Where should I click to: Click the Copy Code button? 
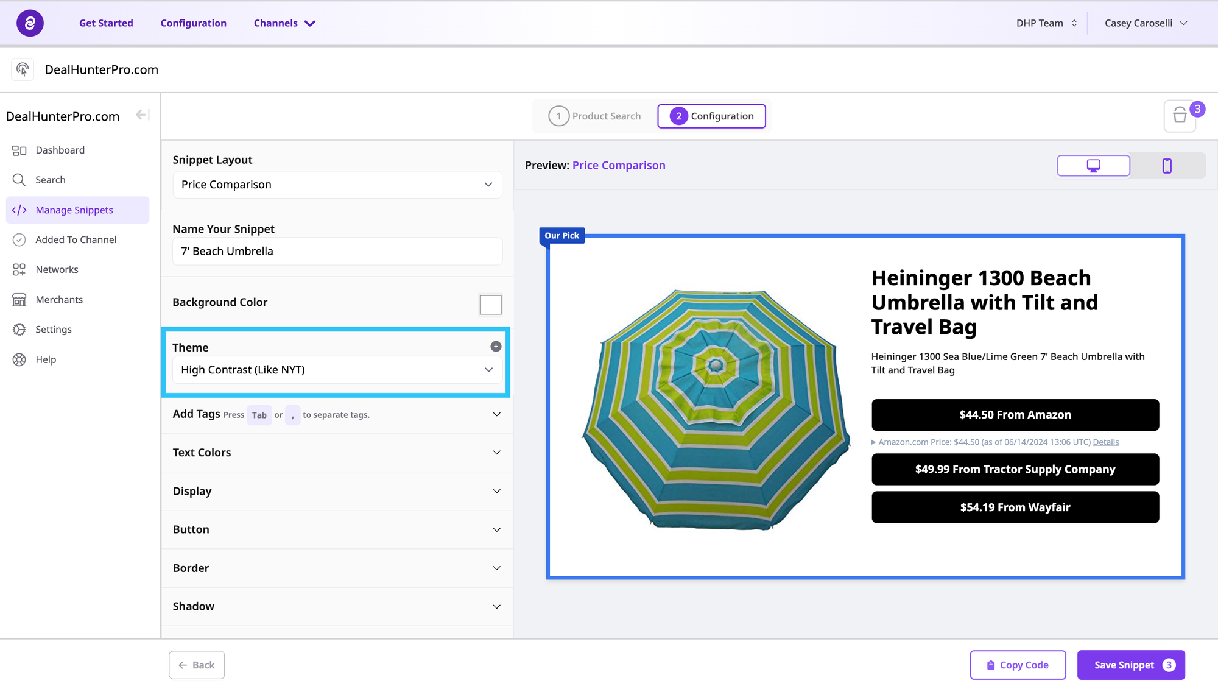(x=1018, y=665)
